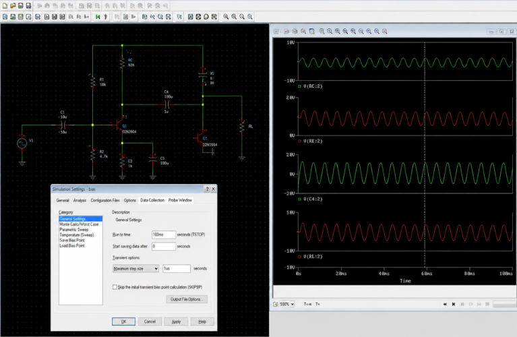Click the dialog help question-mark button
This screenshot has height=337, width=517.
pos(207,189)
